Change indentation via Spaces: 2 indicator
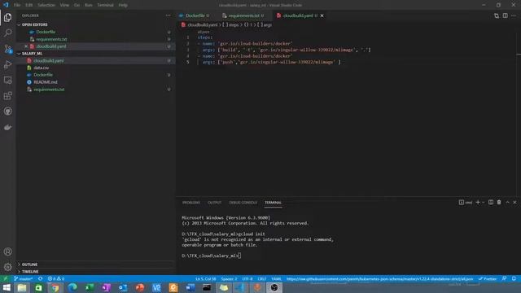Viewport: 521px width, 293px height. (x=230, y=278)
